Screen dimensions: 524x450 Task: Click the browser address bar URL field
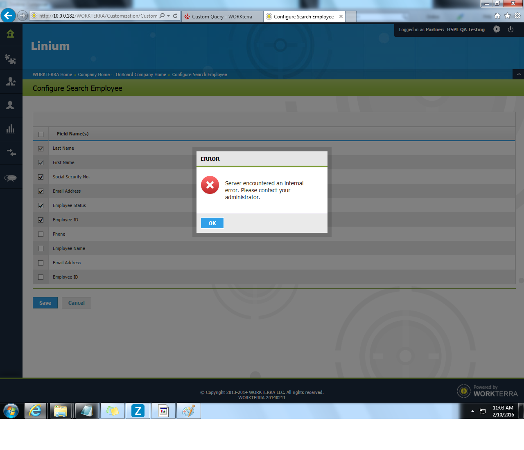coord(98,16)
